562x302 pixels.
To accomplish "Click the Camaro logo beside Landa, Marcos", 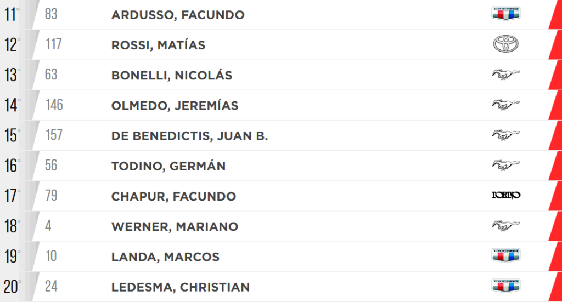I will (x=505, y=255).
